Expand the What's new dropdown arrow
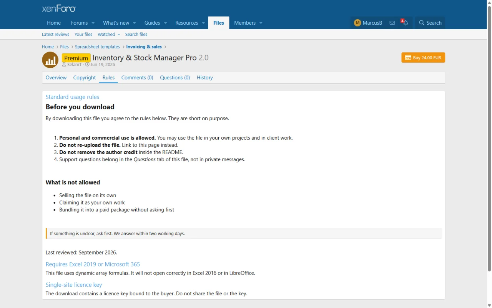The height and width of the screenshot is (308, 492). tap(135, 23)
